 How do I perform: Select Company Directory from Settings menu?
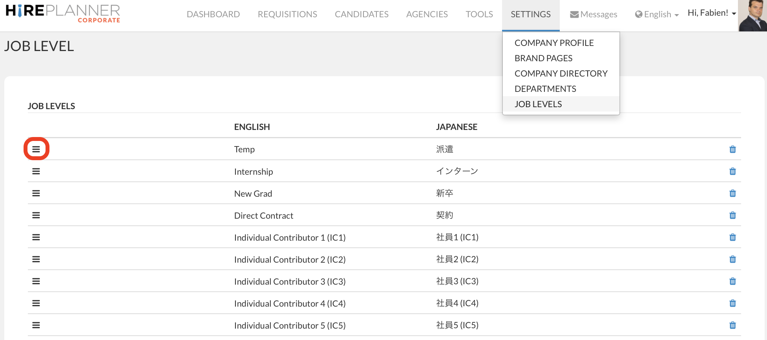coord(561,73)
